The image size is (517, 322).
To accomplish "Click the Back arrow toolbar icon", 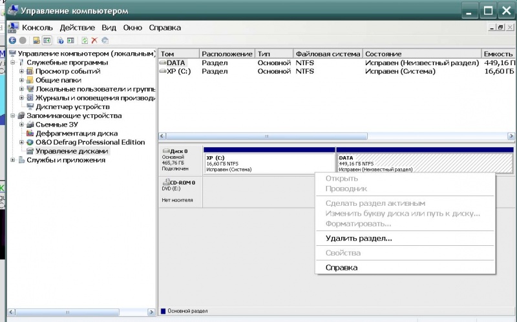I will coord(12,40).
